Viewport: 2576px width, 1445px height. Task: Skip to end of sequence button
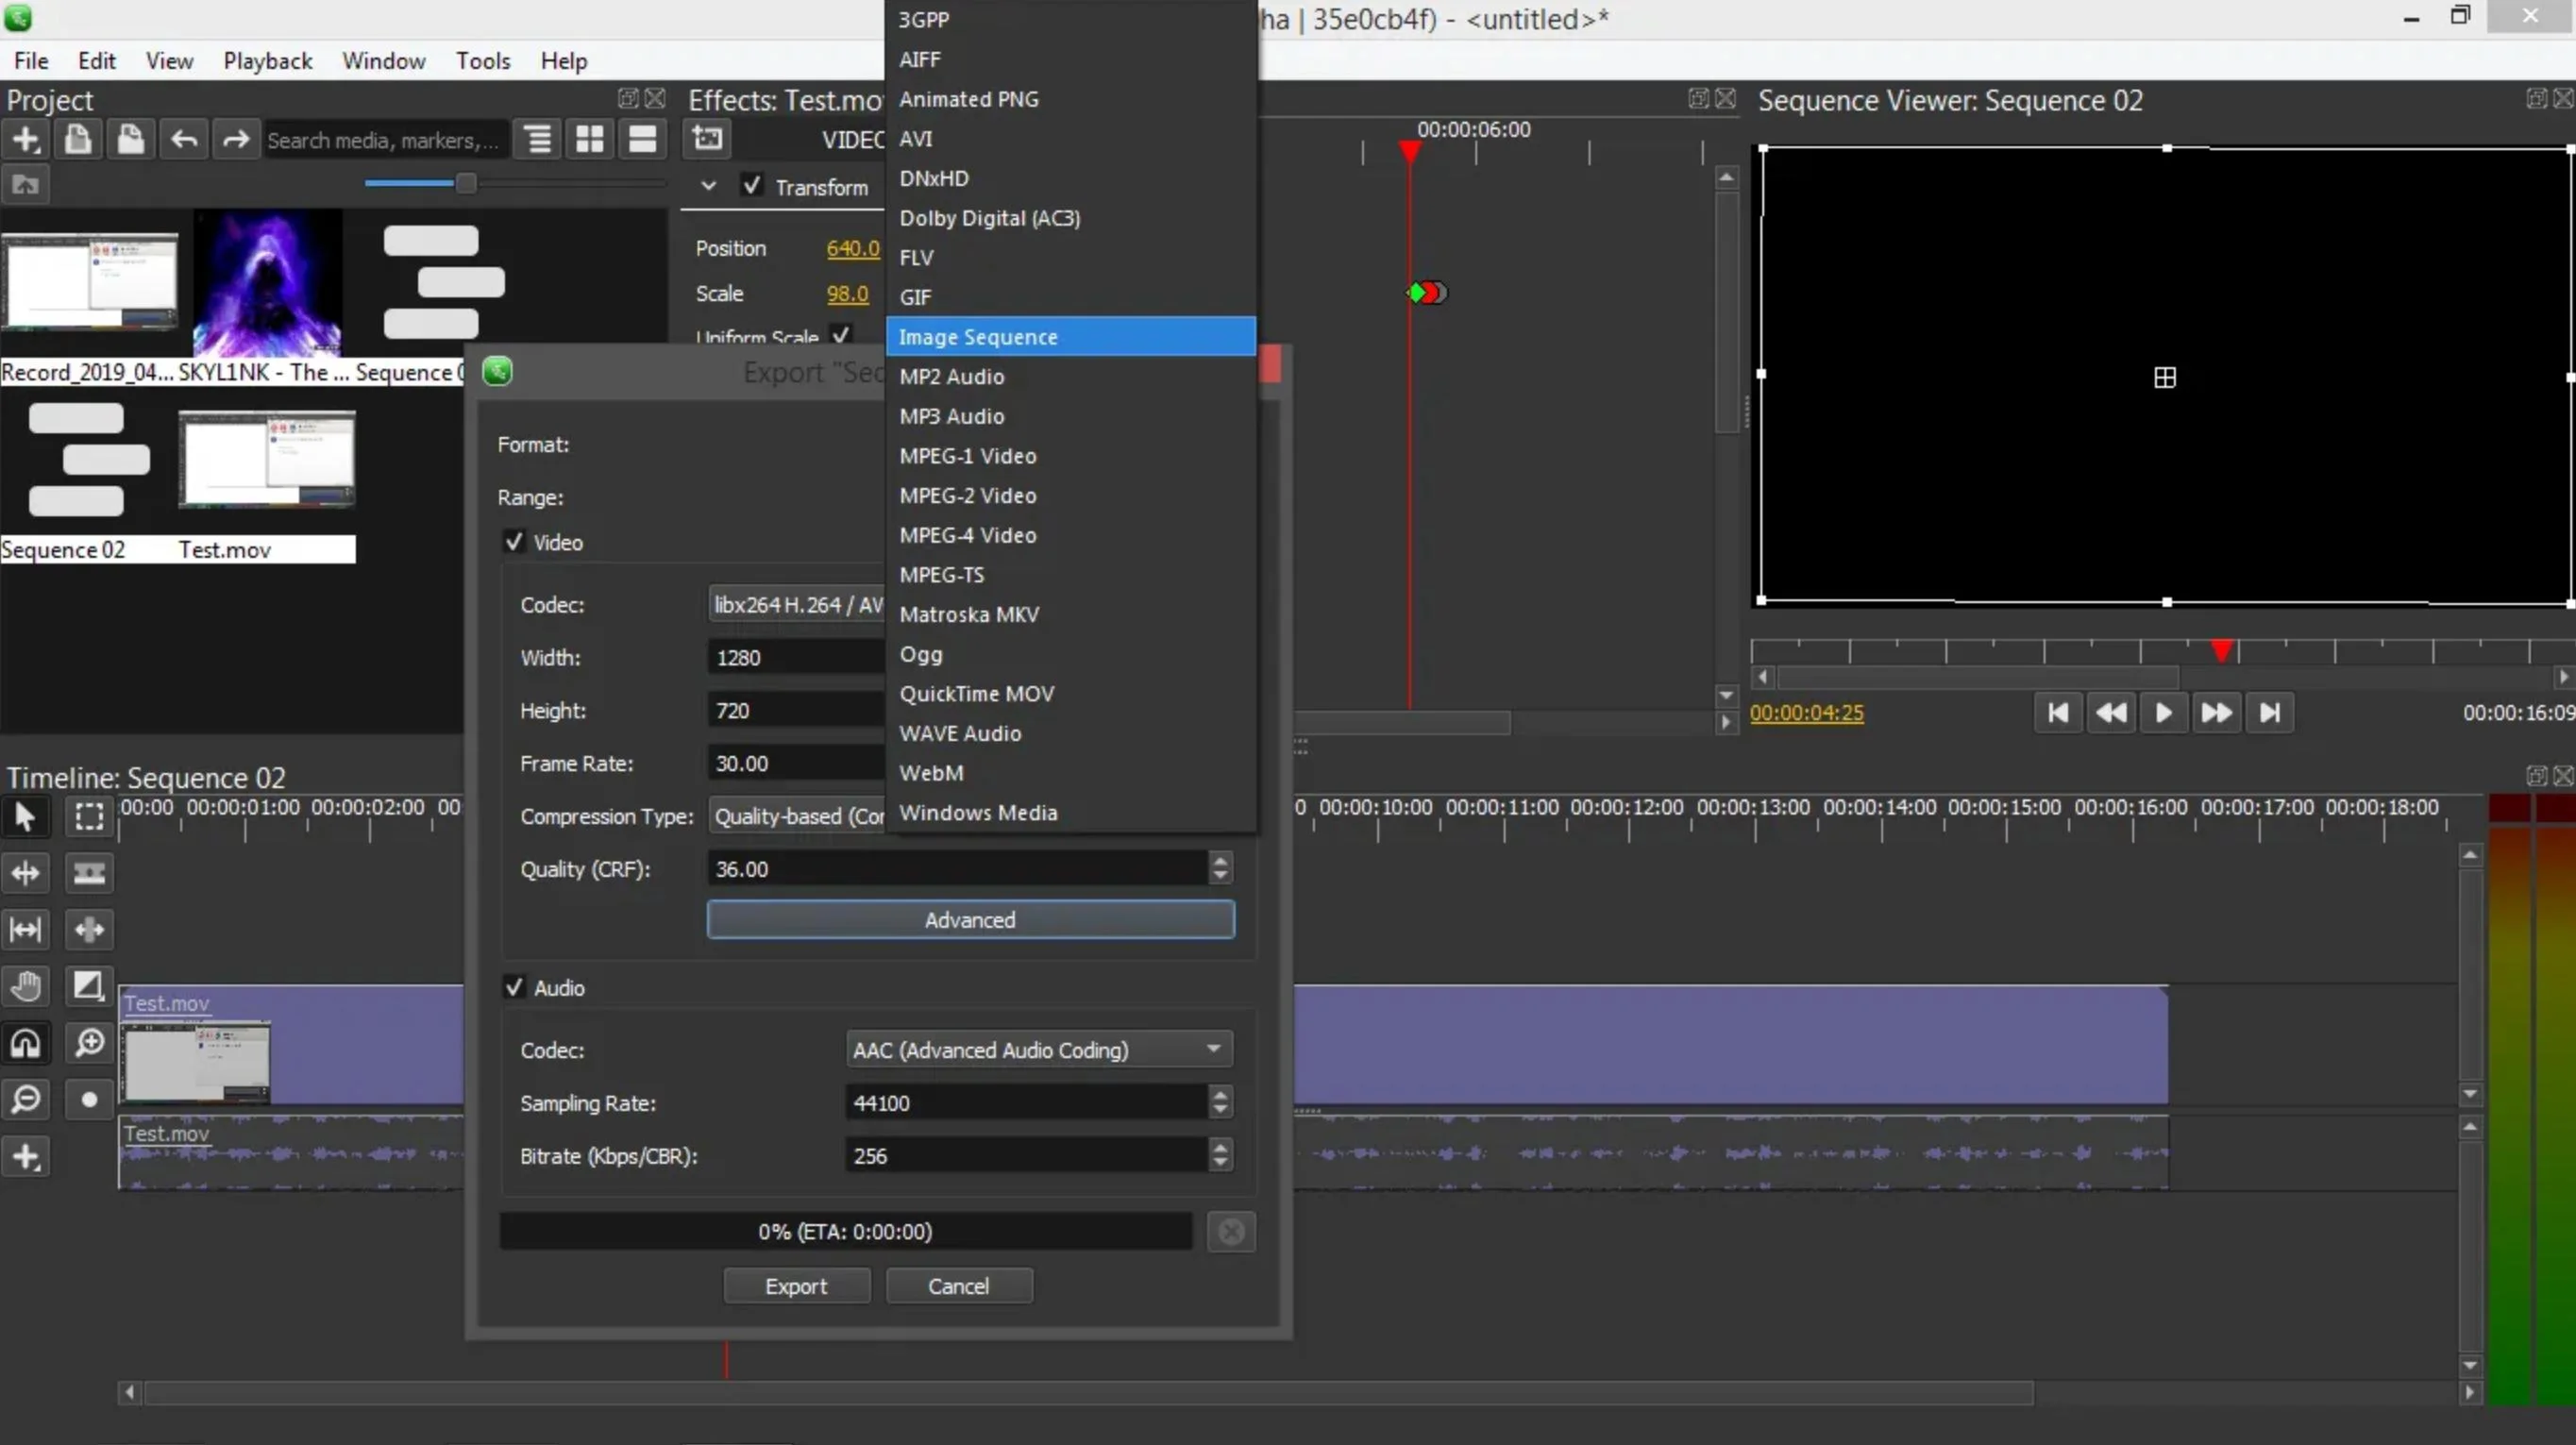coord(2269,713)
